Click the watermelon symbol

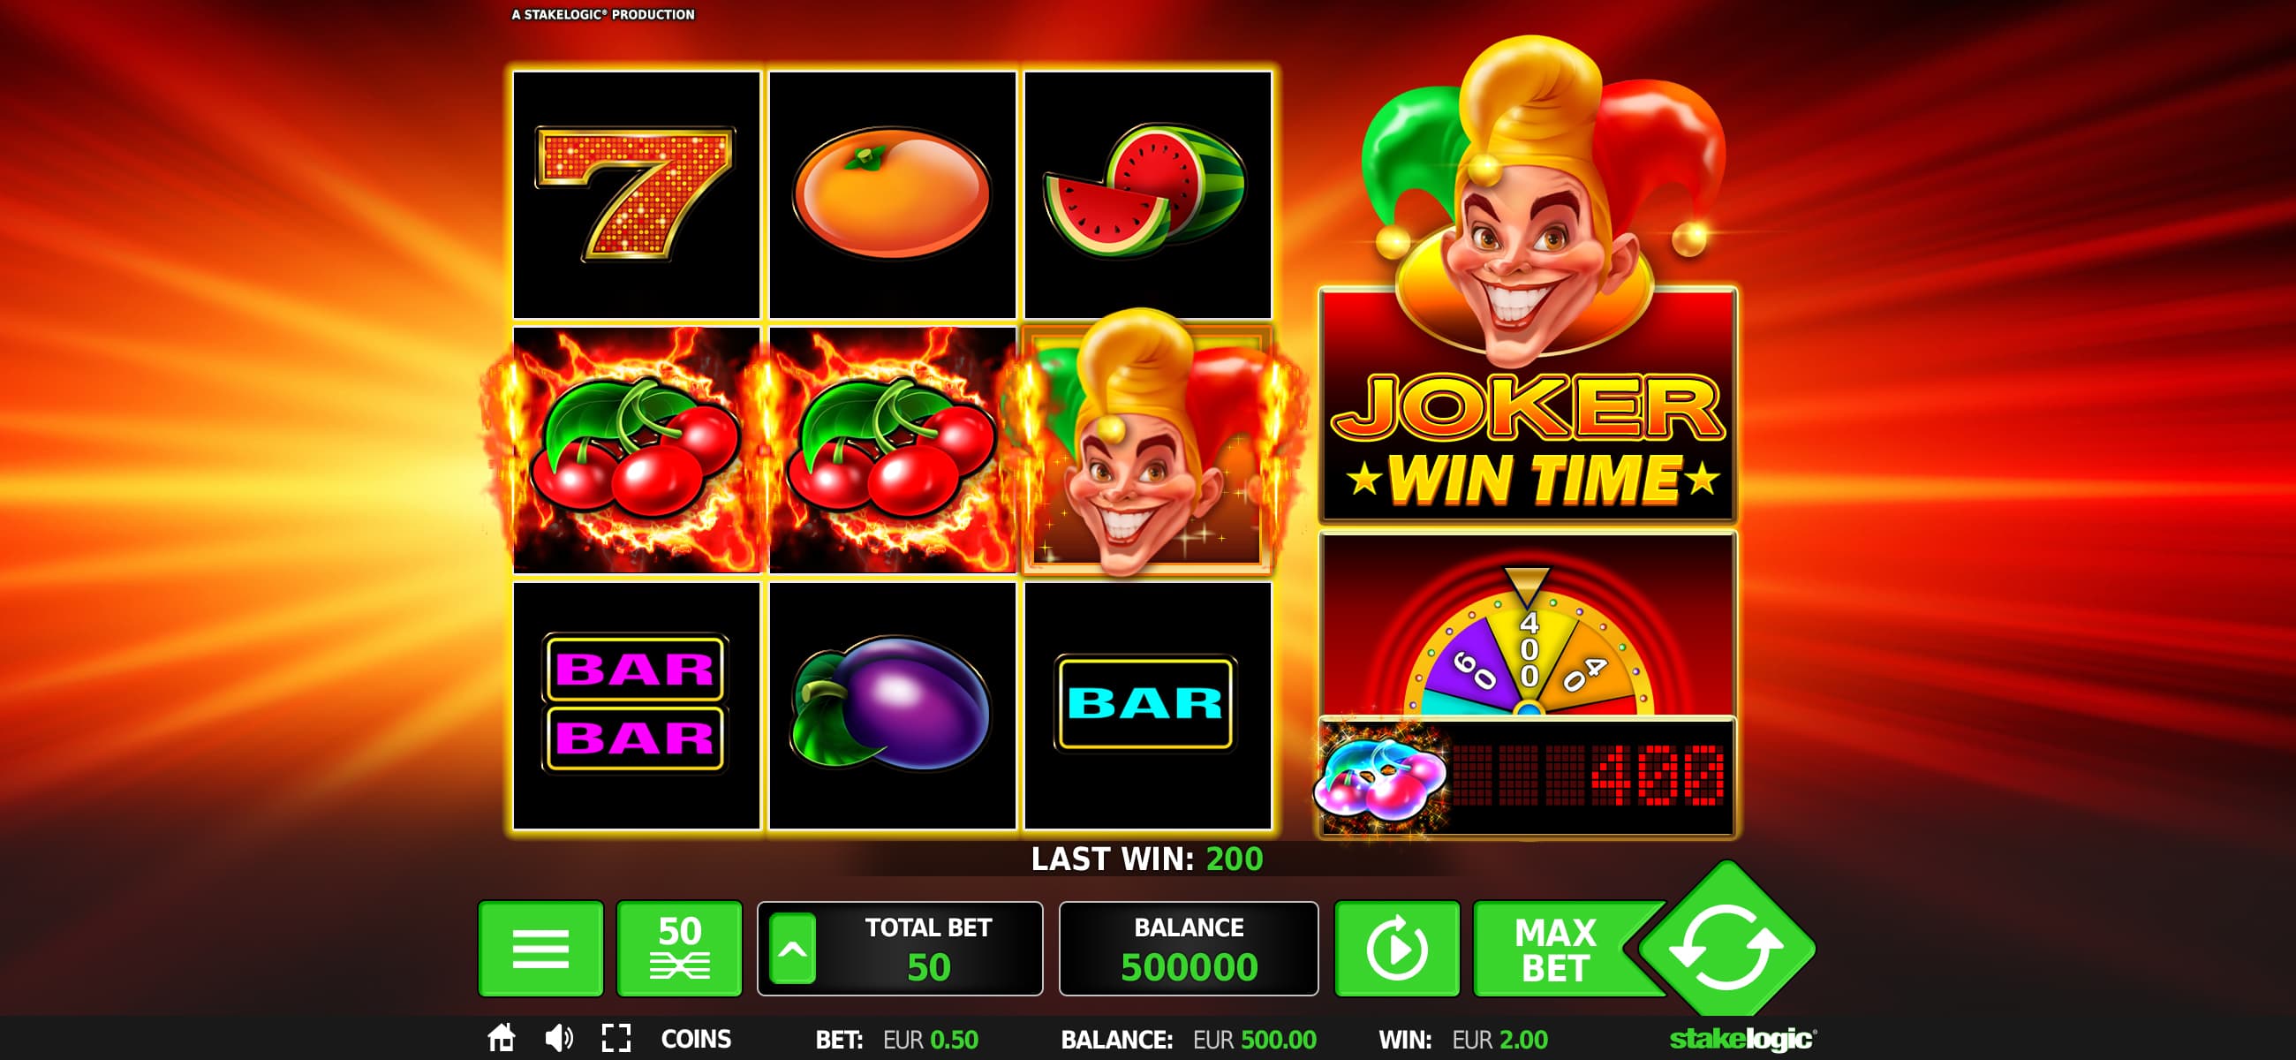point(1148,194)
